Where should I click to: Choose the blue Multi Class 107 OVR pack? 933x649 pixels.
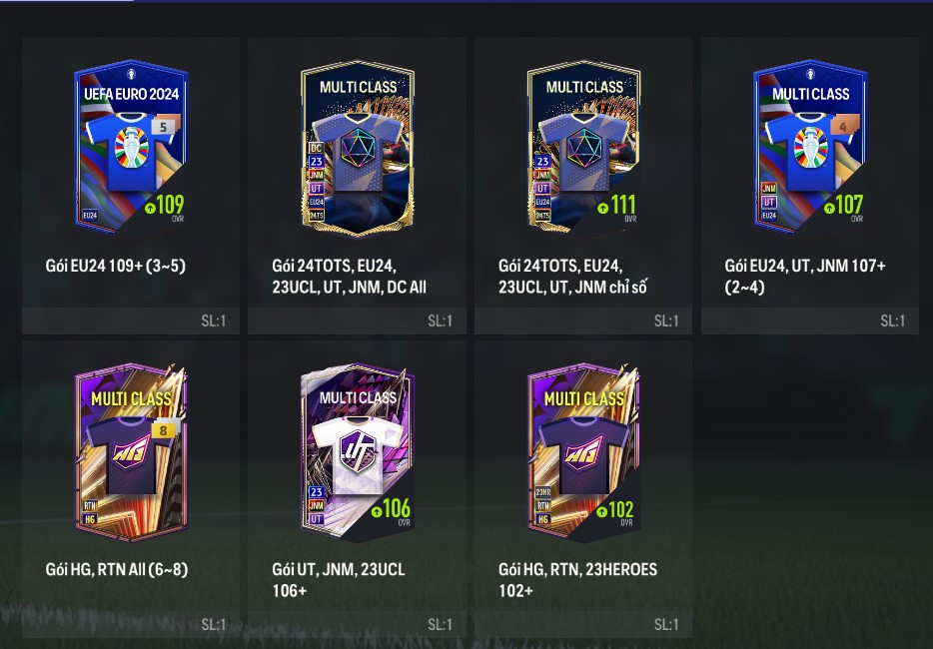coord(810,147)
